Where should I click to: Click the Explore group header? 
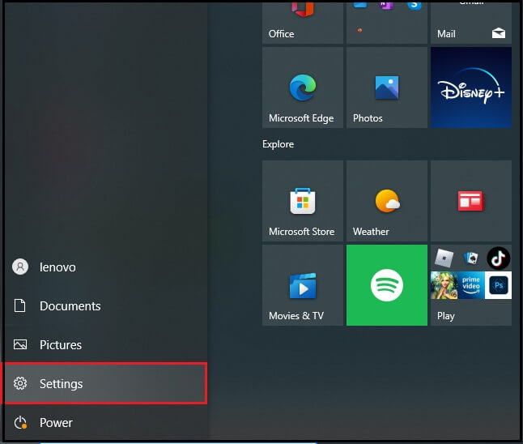click(278, 144)
